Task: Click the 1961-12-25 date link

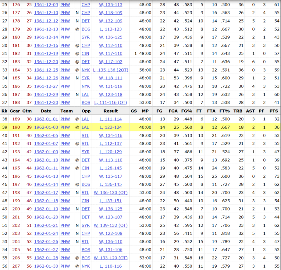Action: pos(46,70)
